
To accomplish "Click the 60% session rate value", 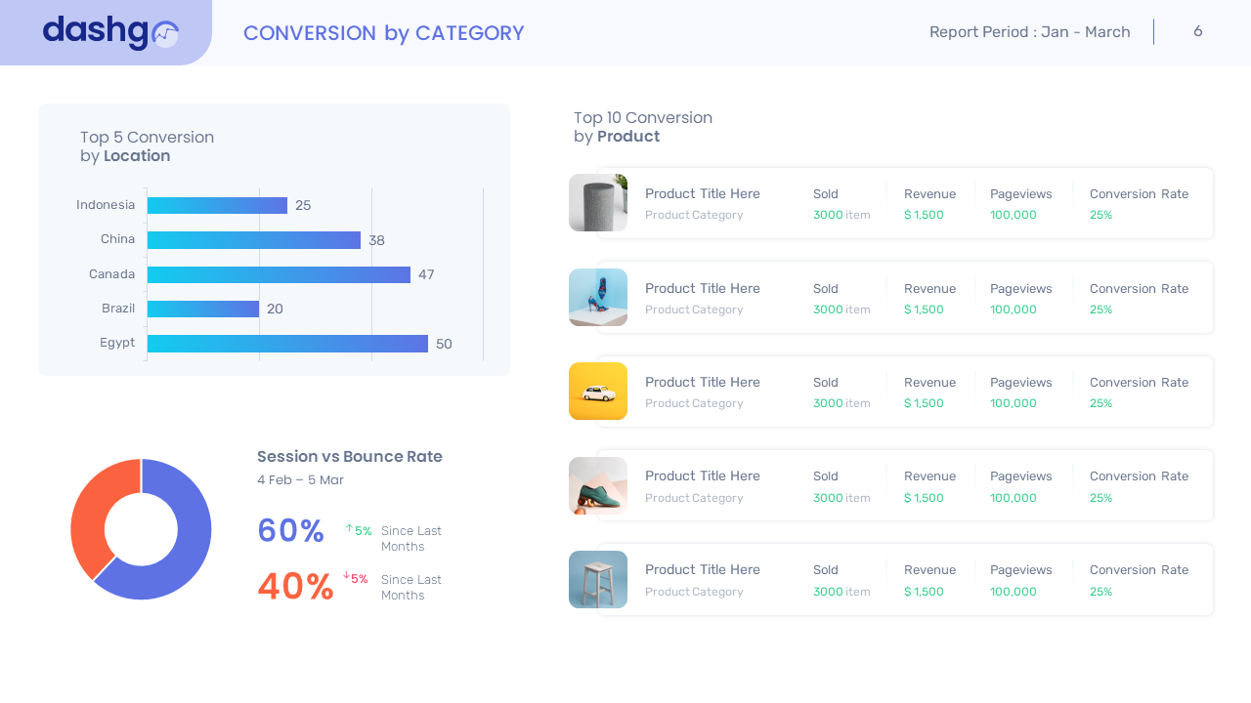I will 290,531.
